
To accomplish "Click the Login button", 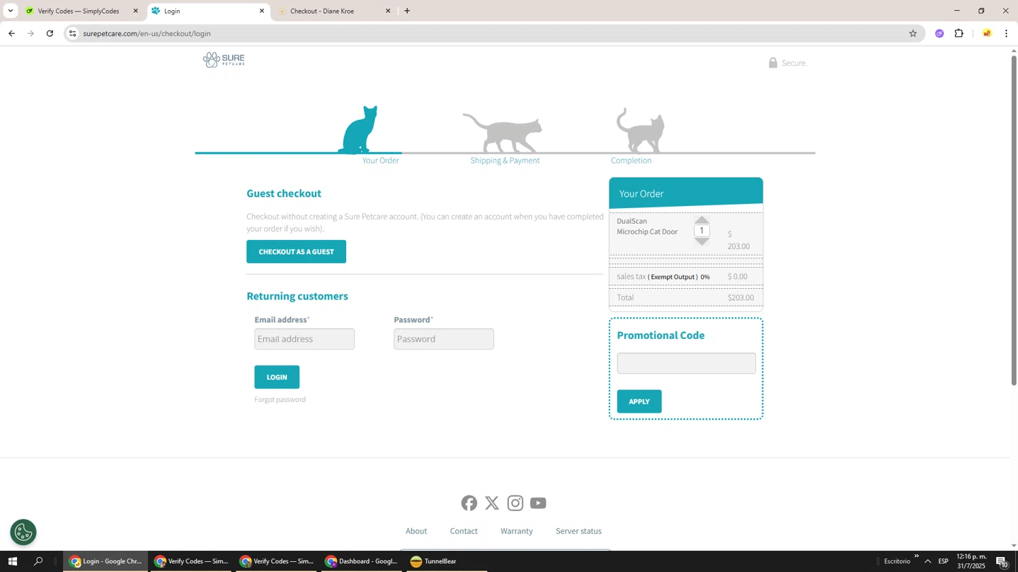I will coord(277,377).
